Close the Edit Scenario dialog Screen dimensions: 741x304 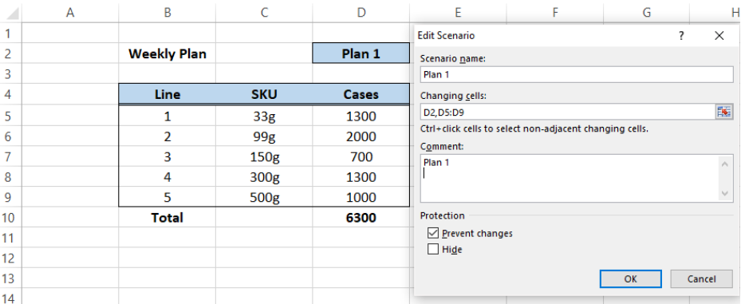pyautogui.click(x=719, y=36)
